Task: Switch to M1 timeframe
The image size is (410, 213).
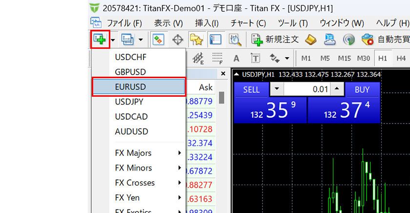Action: pyautogui.click(x=306, y=58)
